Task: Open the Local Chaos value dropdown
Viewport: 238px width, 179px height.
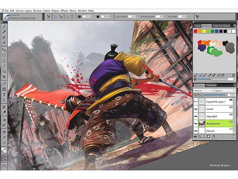Action: point(137,16)
